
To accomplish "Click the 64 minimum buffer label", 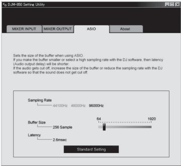I will pyautogui.click(x=99, y=119).
